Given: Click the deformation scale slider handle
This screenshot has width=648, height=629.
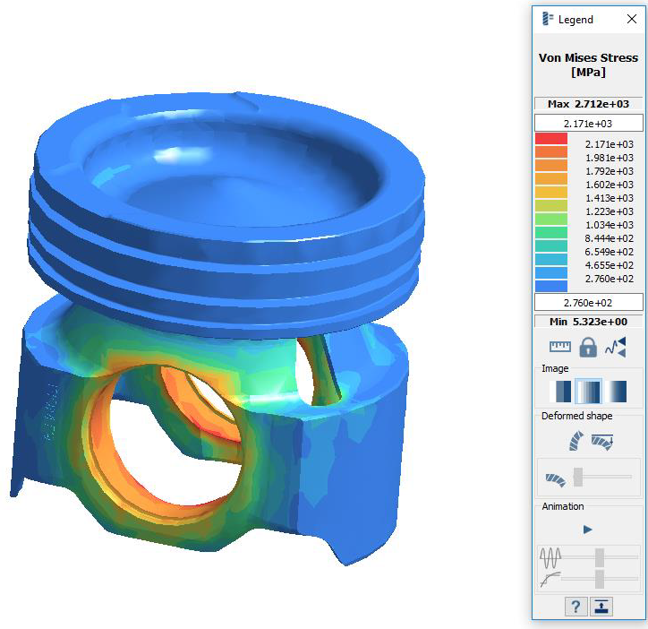Looking at the screenshot, I should pos(578,478).
